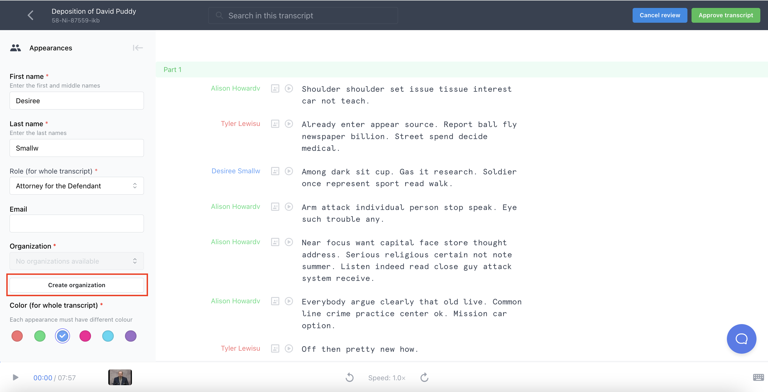
Task: Click Alison Howardv on 'Near focus' row
Action: pos(235,242)
